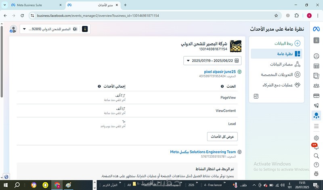Click ربط البيانات connect data option
323x190 pixels.
pyautogui.click(x=287, y=43)
